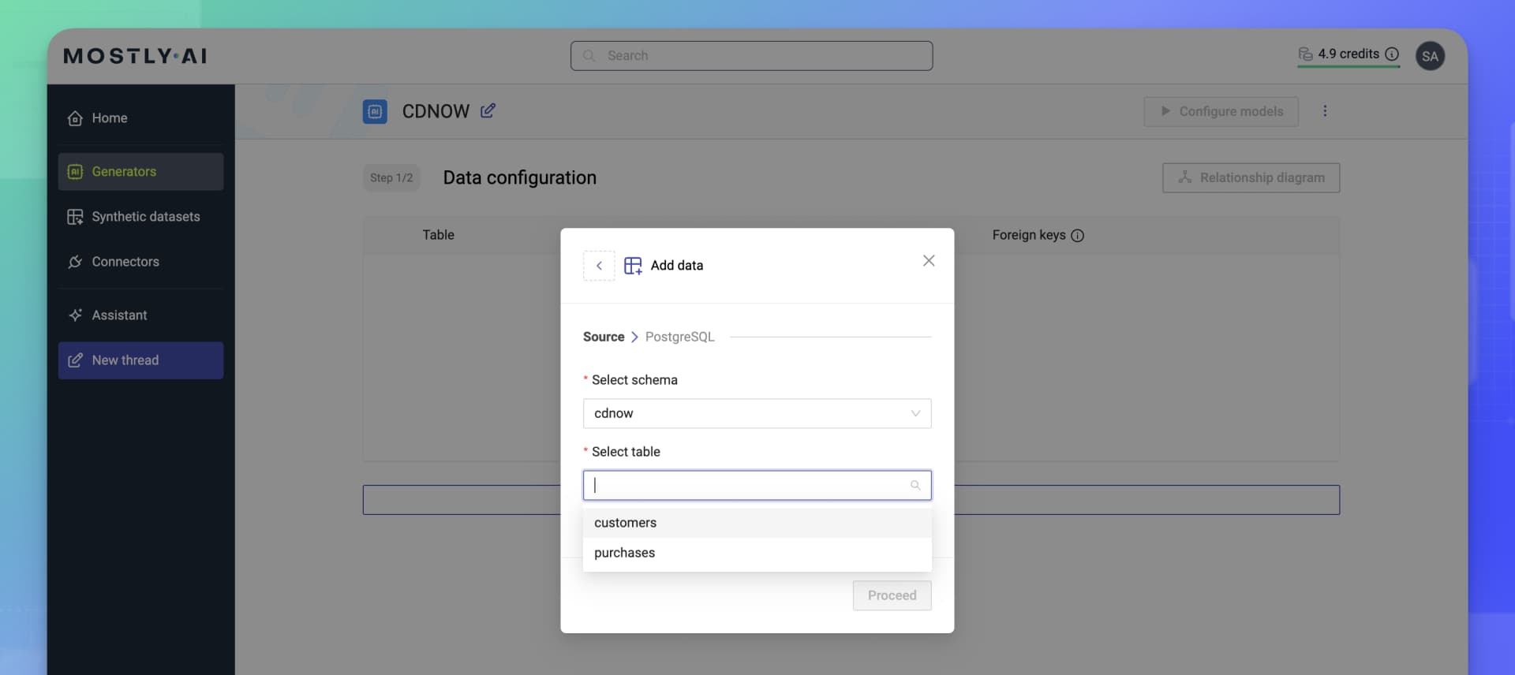Open the Select schema dropdown showing cdnow
The image size is (1515, 675).
click(757, 414)
